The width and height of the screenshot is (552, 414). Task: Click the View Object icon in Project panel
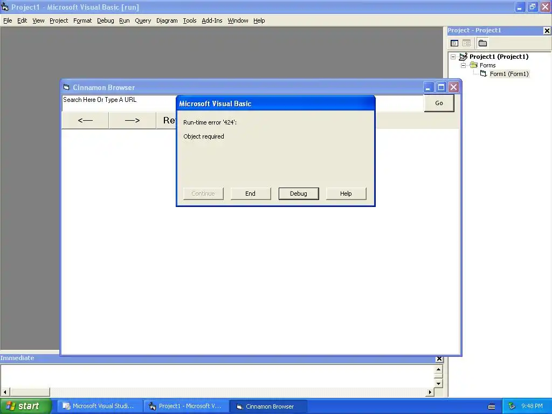click(466, 43)
